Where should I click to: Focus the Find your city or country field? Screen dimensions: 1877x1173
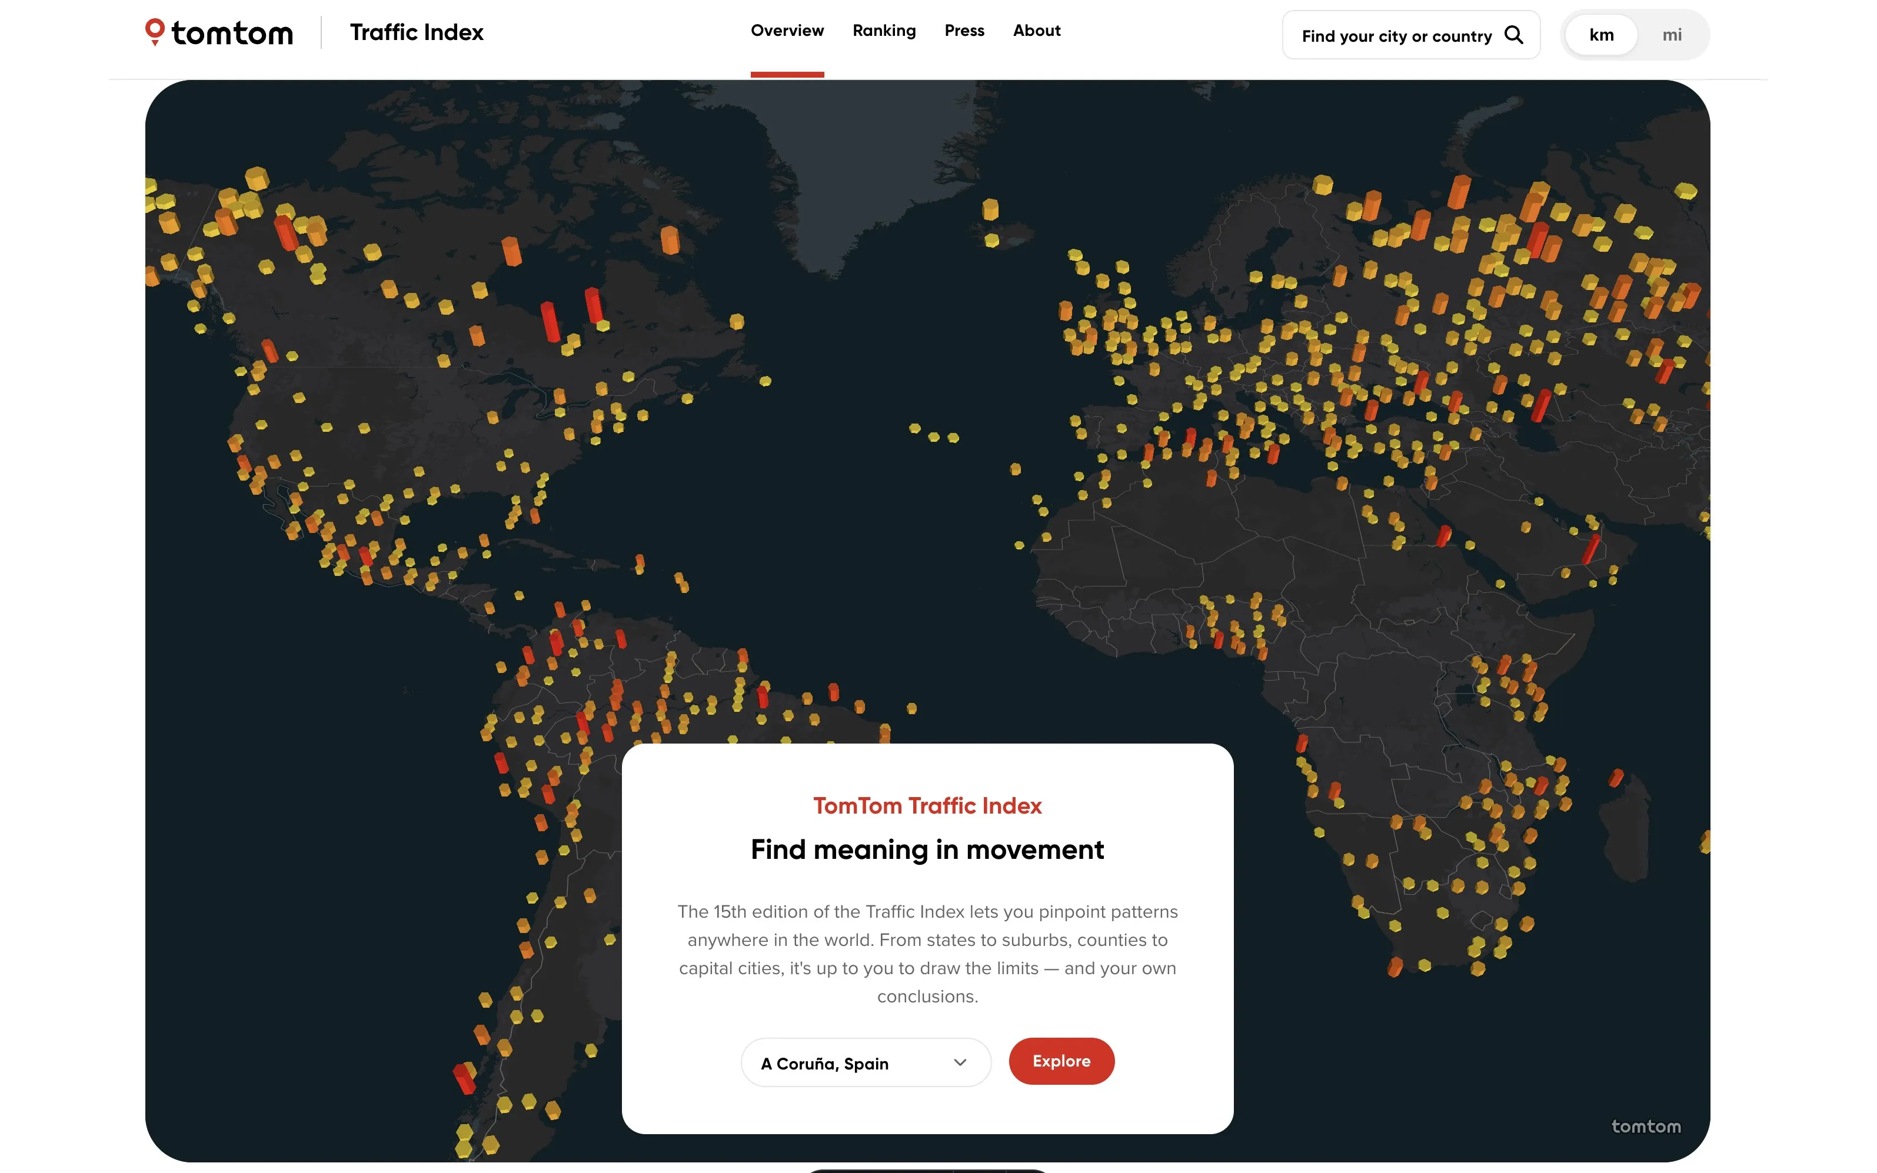[1410, 35]
